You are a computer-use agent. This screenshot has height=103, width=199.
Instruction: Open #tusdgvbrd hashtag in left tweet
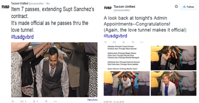point(22,37)
